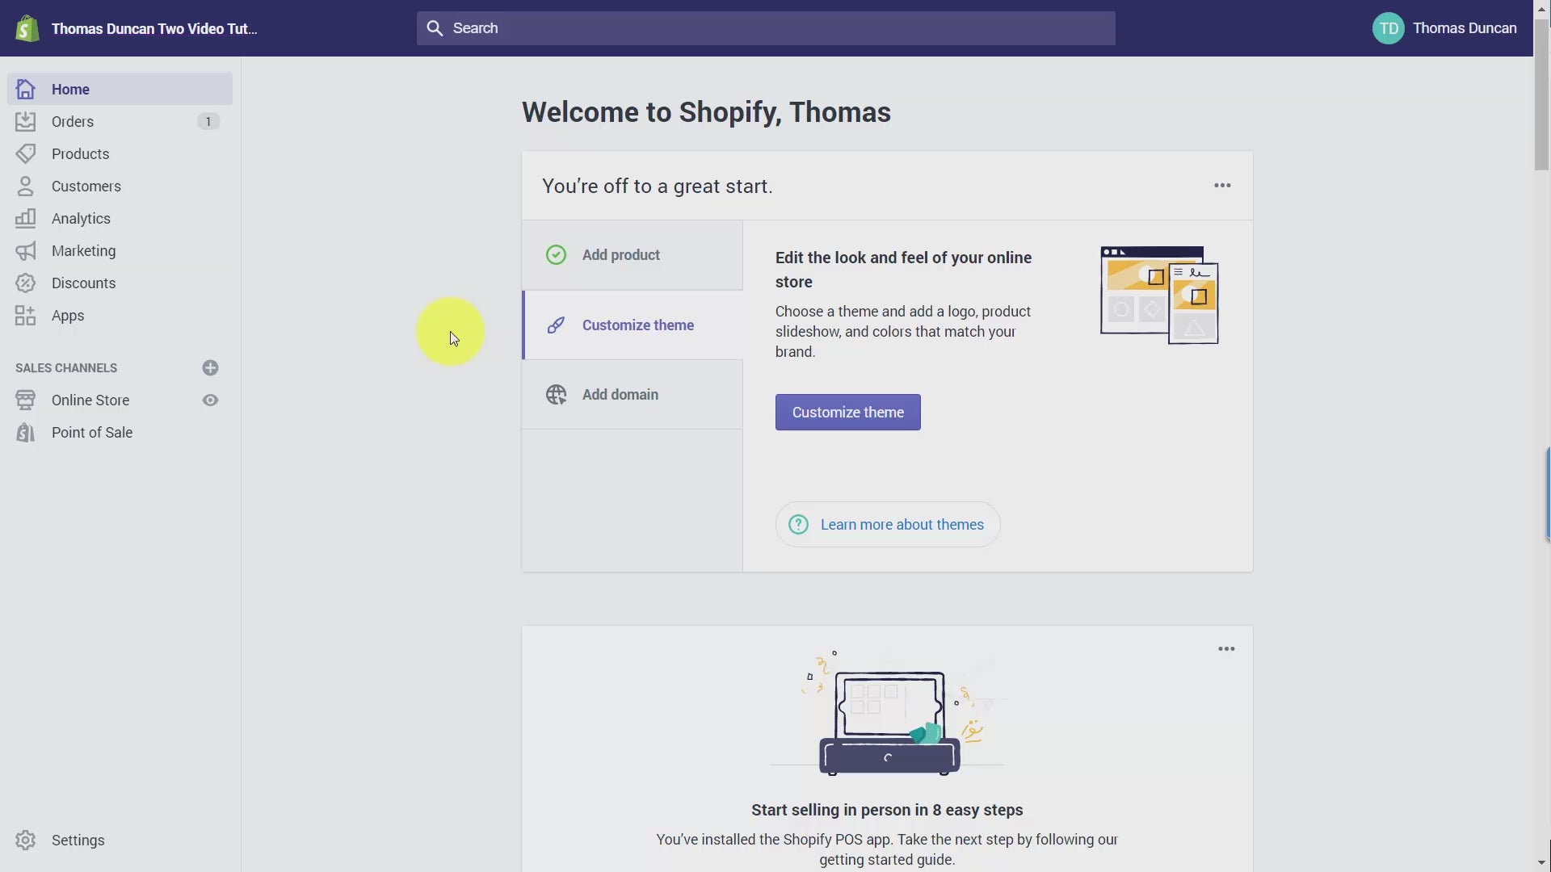Add a sales channel with plus icon
The image size is (1551, 872).
[210, 367]
